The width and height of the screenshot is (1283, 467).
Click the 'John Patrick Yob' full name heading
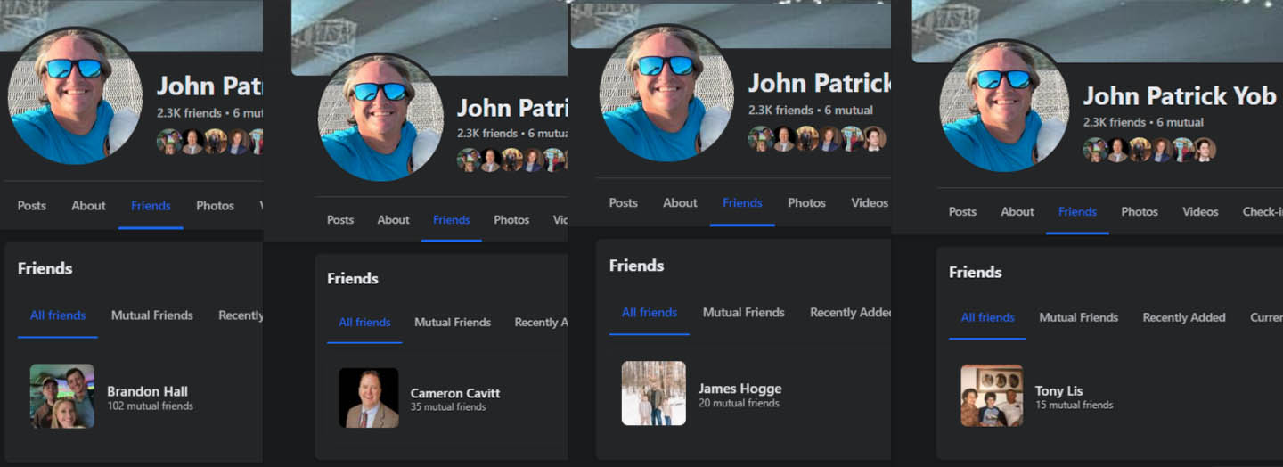pos(1179,96)
